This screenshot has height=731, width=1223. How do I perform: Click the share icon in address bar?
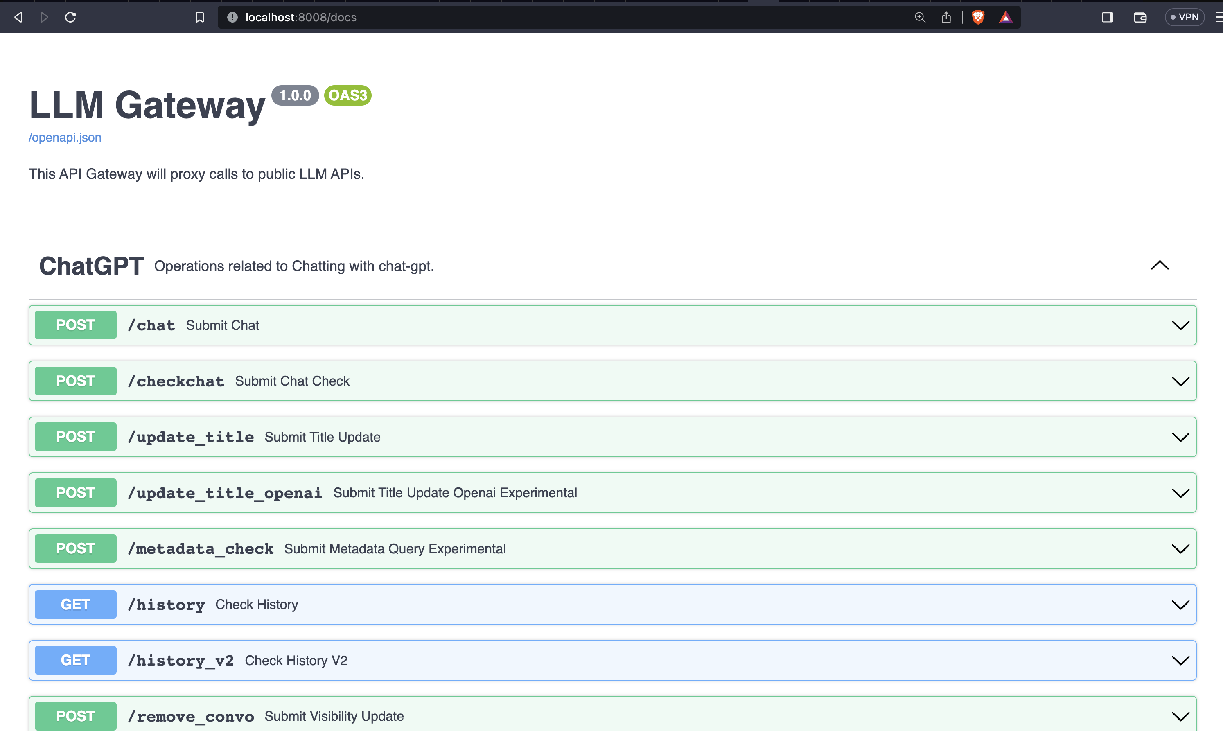click(x=945, y=17)
